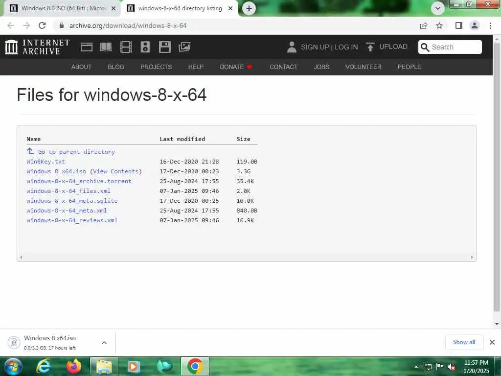Viewport: 501px width, 376px height.
Task: Open the Web (Wayback) icon in the header
Action: 86,47
